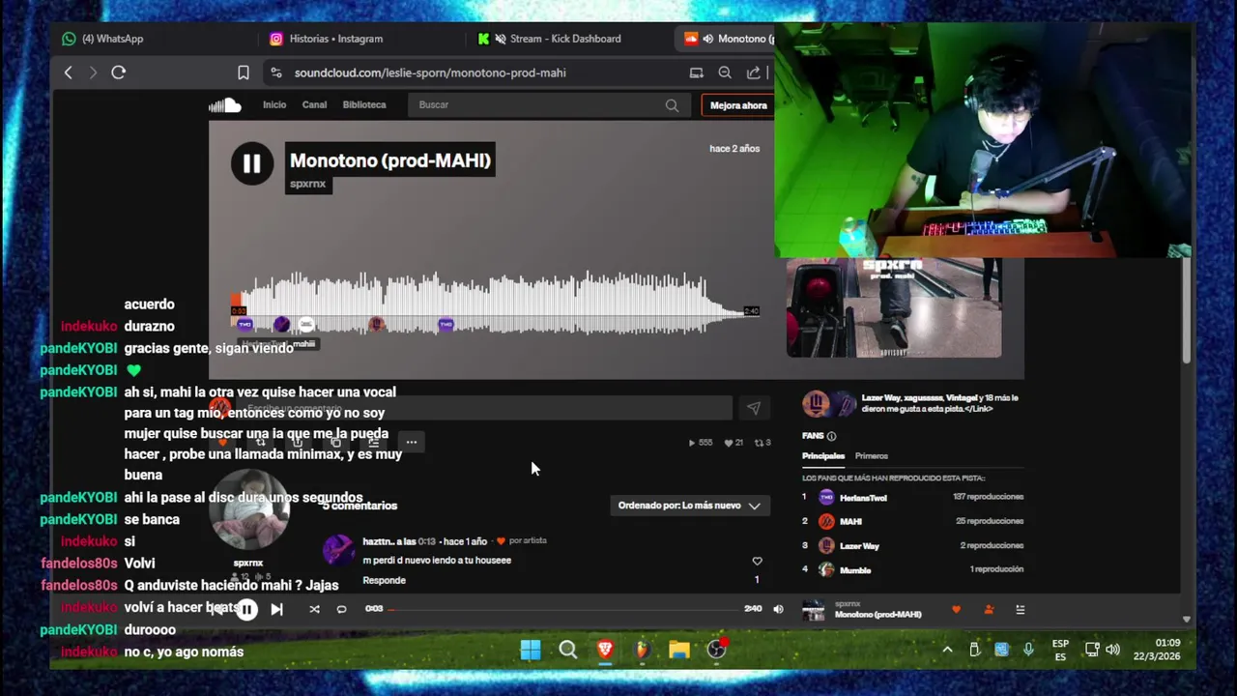Skip to next track in player bar

click(x=276, y=609)
